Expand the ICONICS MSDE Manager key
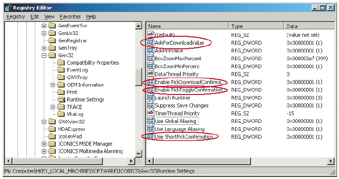 tap(44, 144)
